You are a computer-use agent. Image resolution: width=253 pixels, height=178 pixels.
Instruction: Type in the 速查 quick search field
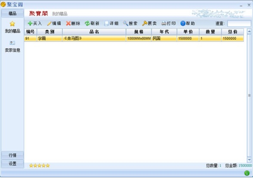coord(239,24)
